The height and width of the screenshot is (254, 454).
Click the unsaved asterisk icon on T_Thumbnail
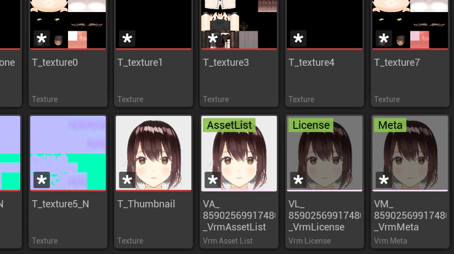127,180
